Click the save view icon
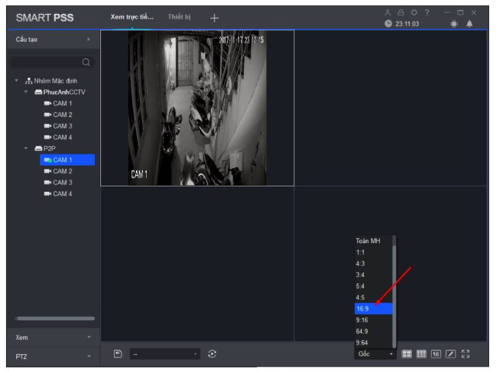 tap(118, 354)
